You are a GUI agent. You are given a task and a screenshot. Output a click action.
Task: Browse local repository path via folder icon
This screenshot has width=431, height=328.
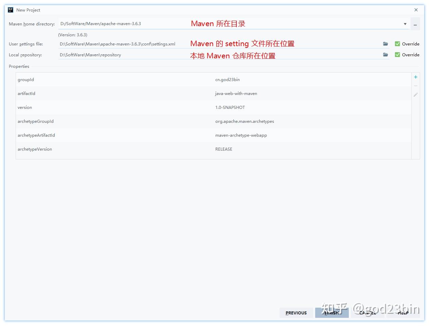point(385,54)
